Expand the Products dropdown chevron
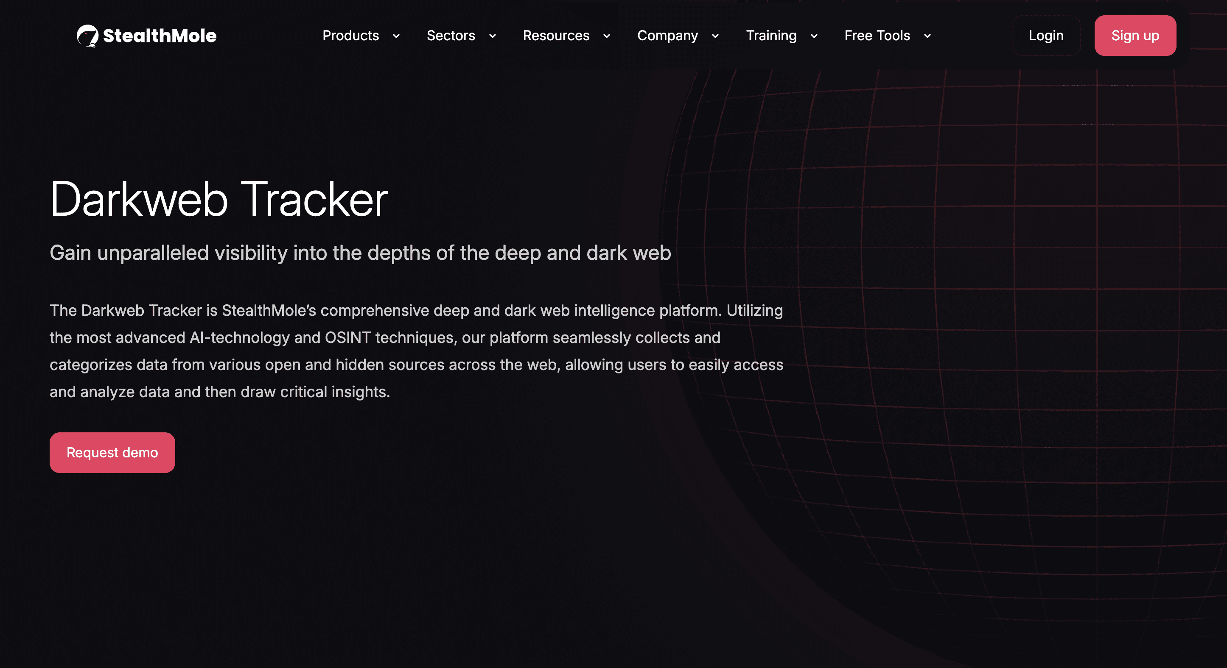1227x668 pixels. (x=397, y=36)
